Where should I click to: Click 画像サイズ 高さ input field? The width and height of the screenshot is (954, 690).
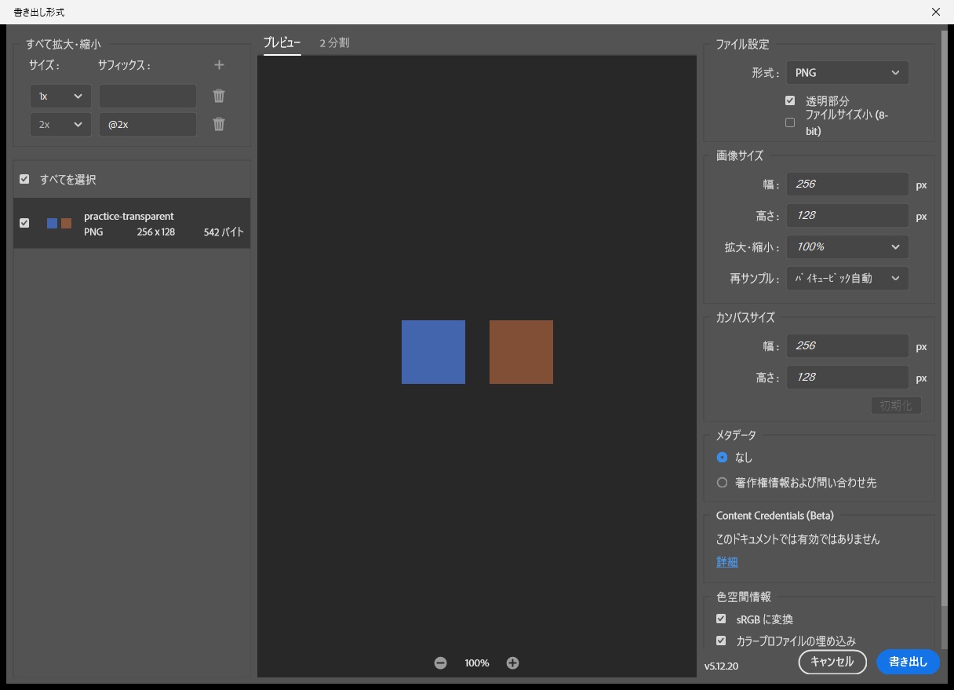click(847, 215)
